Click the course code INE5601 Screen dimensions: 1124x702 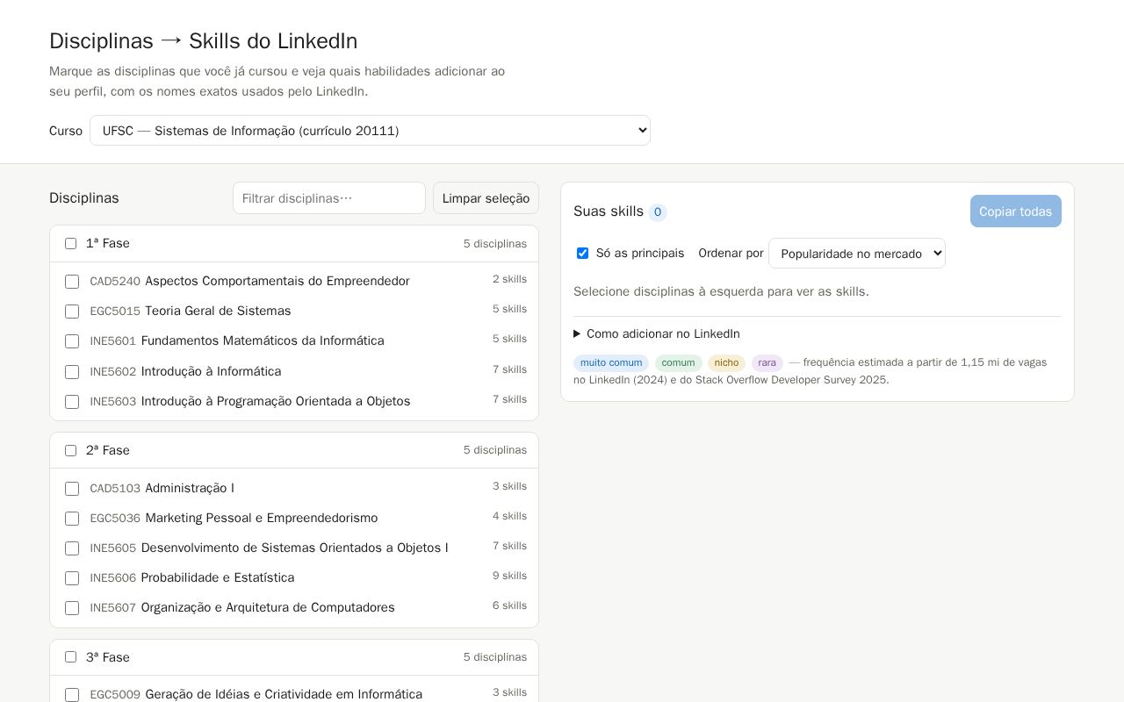[113, 341]
